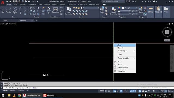Choose Enter from the context menu
This screenshot has width=174, height=98.
click(125, 45)
